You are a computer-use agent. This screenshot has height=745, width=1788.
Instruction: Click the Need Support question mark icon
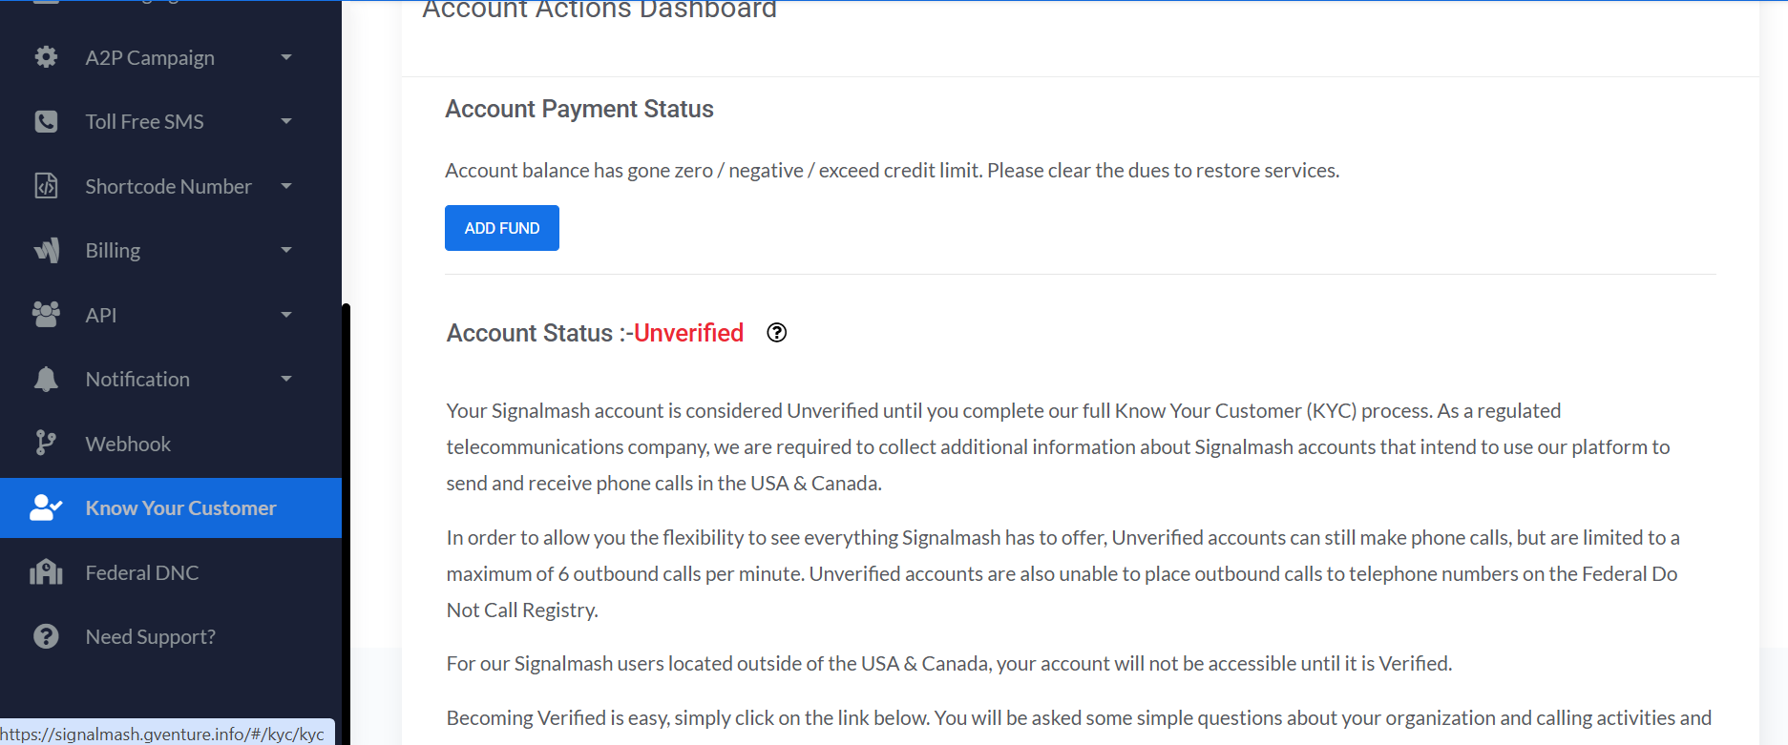tap(46, 636)
